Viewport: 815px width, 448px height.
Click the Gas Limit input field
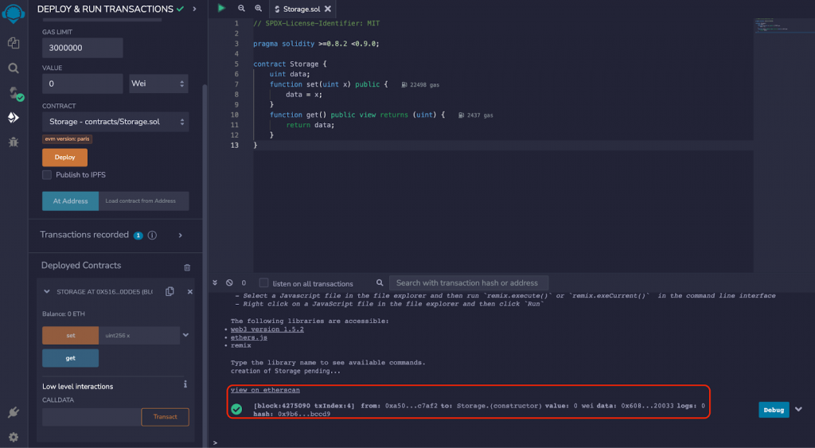83,48
